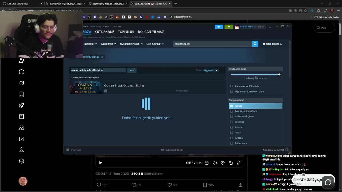
Task: Share the tweet using the upload icon
Action: tap(240, 185)
